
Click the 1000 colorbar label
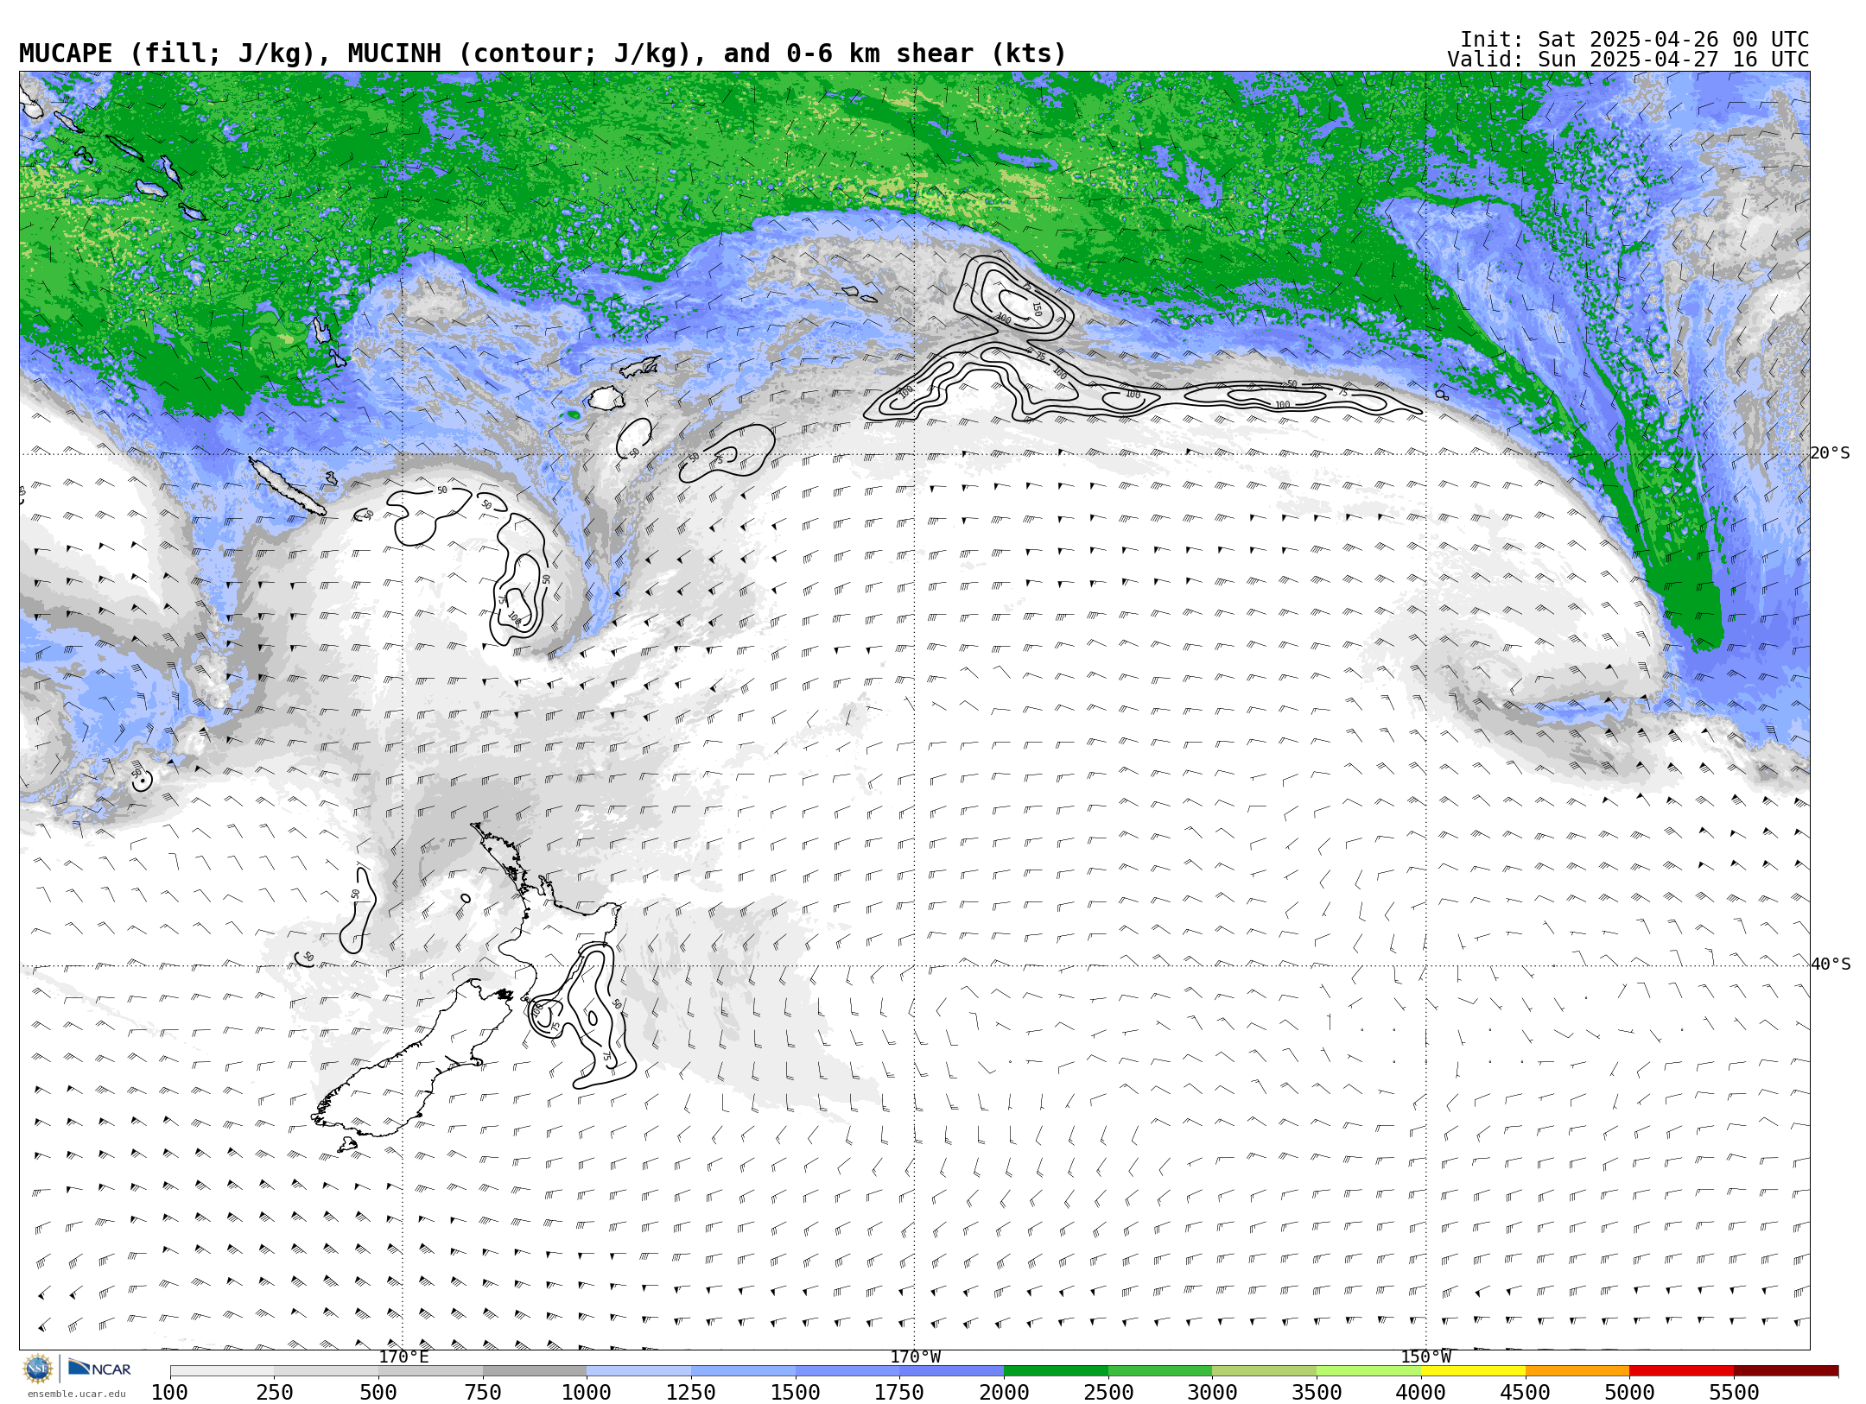[587, 1392]
